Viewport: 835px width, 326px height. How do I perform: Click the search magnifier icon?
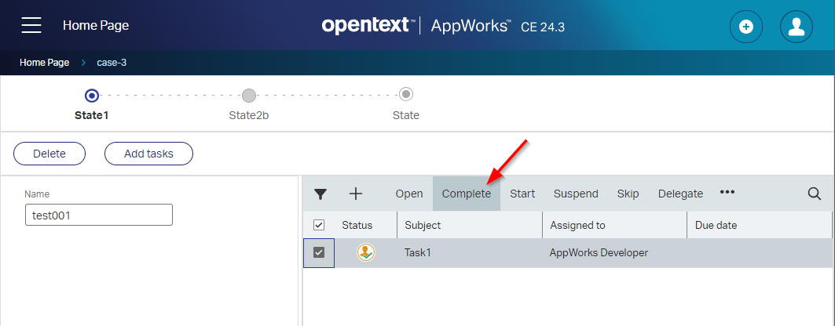815,194
